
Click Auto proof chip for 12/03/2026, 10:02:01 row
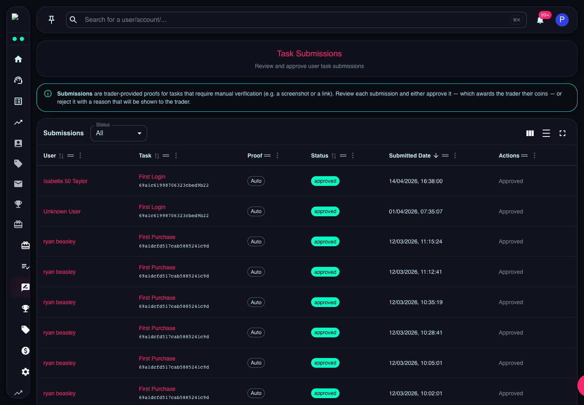point(256,393)
